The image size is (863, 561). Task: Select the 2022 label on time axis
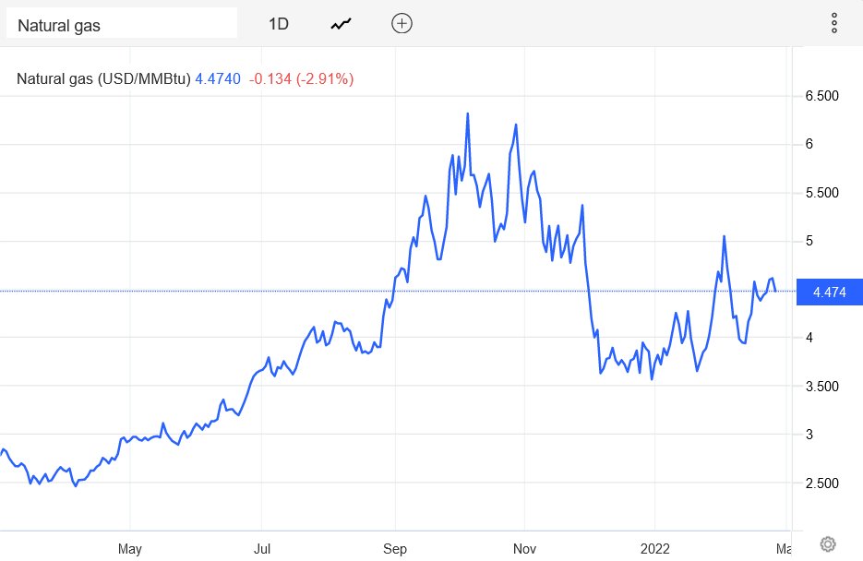coord(655,548)
